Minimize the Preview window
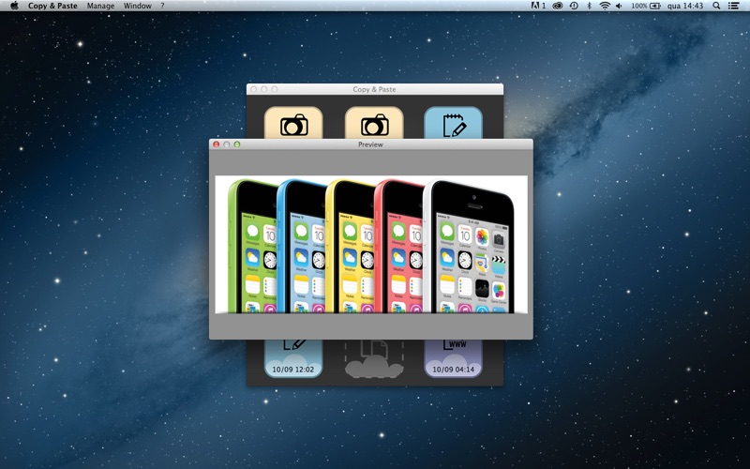750x469 pixels. pos(227,144)
